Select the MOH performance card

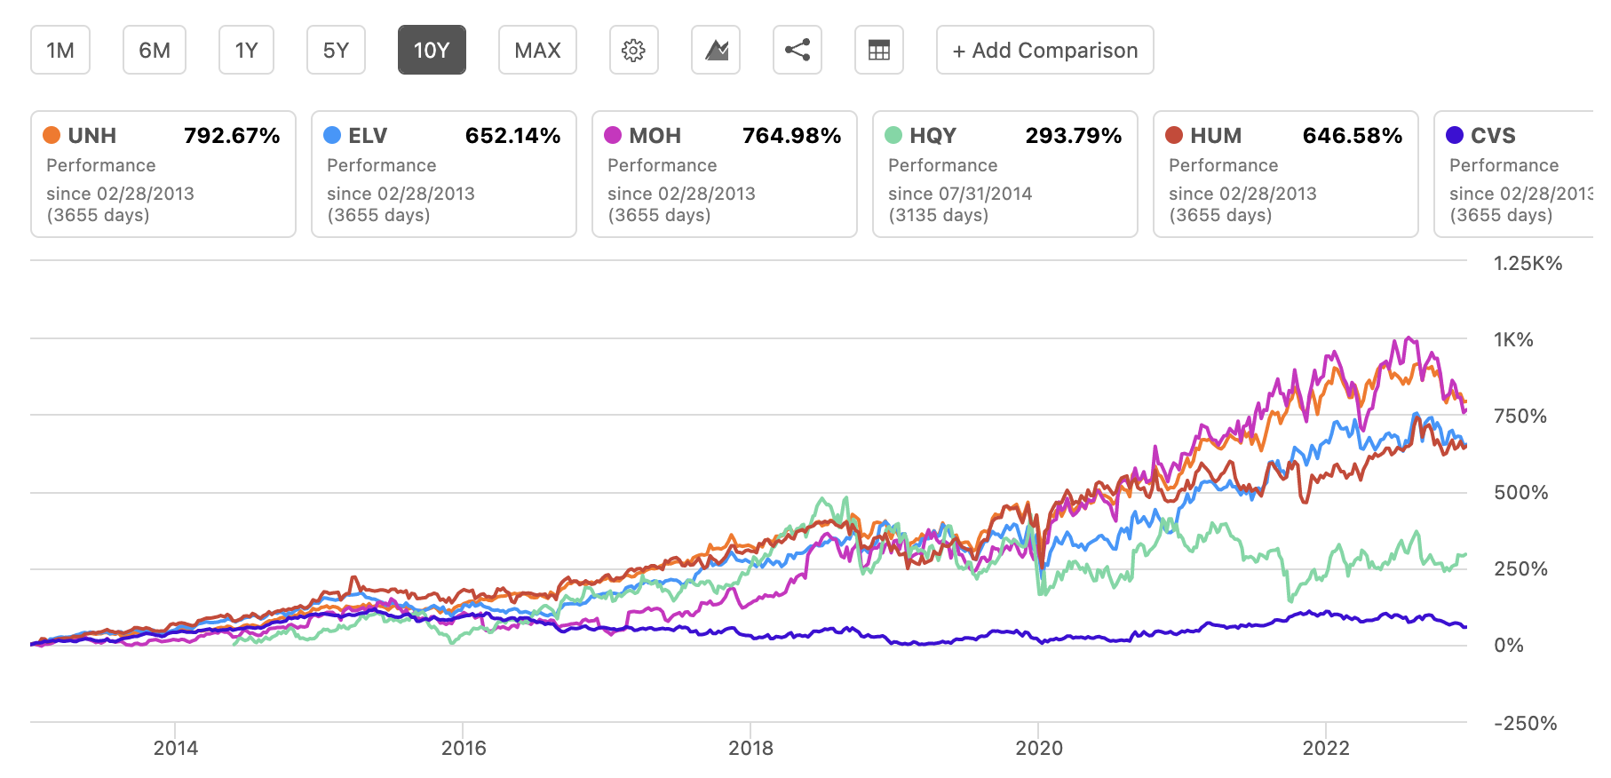click(725, 174)
